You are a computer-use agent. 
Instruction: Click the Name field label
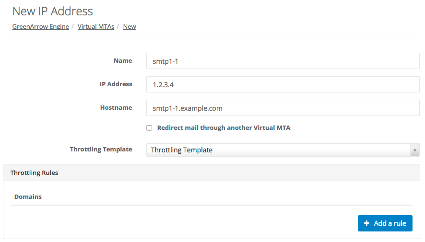pos(123,61)
